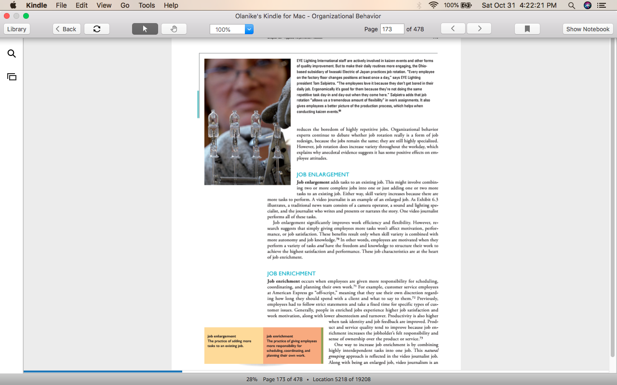
Task: Select the hand pan tool
Action: [174, 29]
